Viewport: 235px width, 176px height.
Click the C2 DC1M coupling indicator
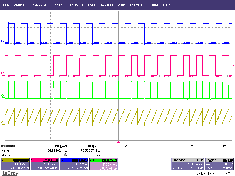pos(54,160)
